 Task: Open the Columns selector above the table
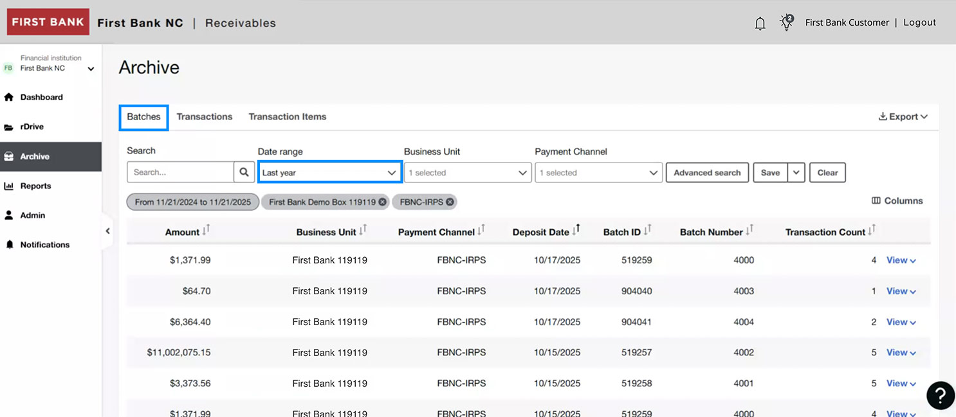pyautogui.click(x=896, y=200)
